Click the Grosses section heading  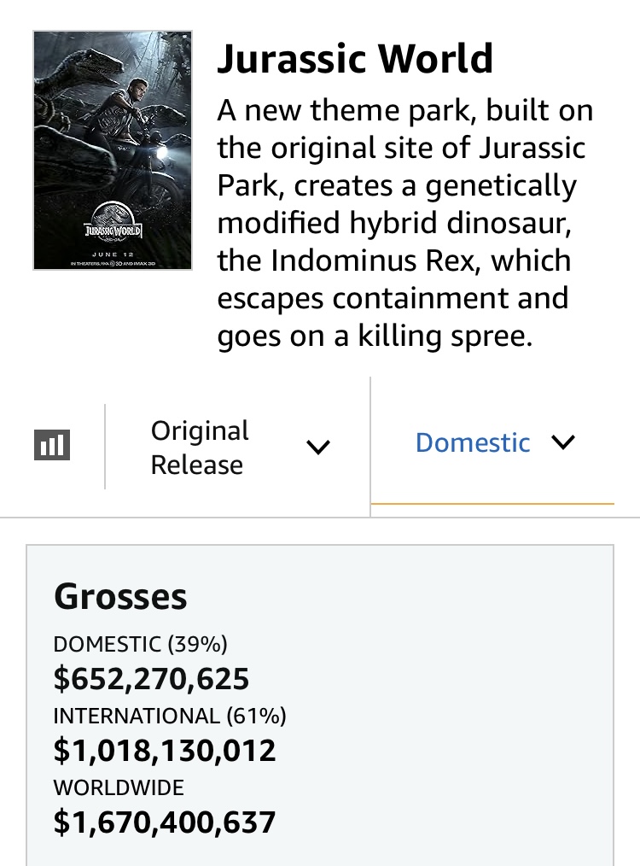click(x=120, y=597)
